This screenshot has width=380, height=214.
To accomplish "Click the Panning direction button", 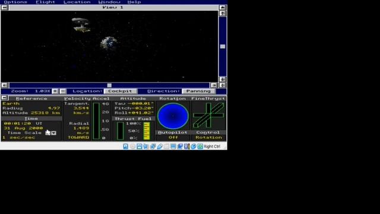I will tap(198, 91).
